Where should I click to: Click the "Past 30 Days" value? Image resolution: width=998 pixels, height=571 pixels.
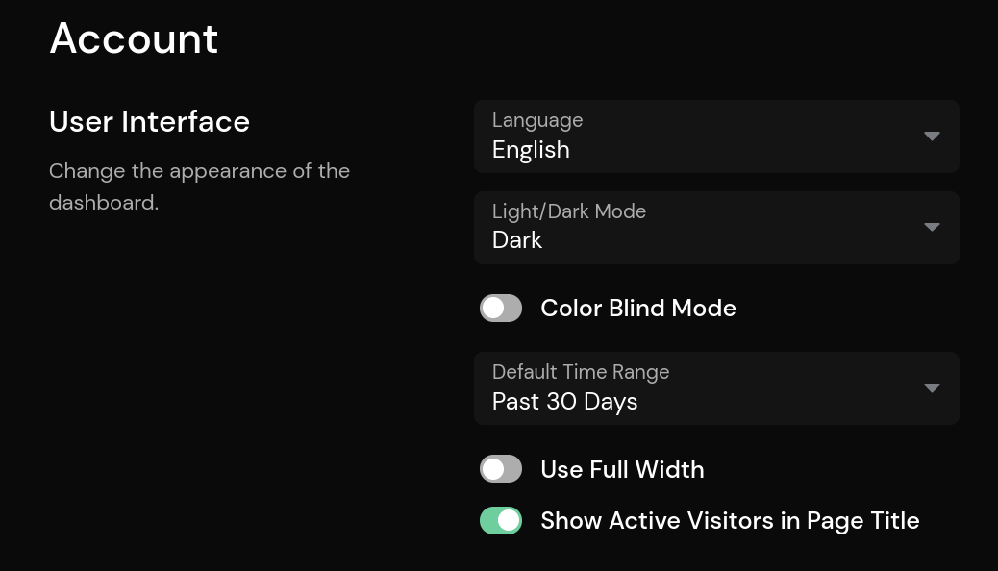(564, 402)
